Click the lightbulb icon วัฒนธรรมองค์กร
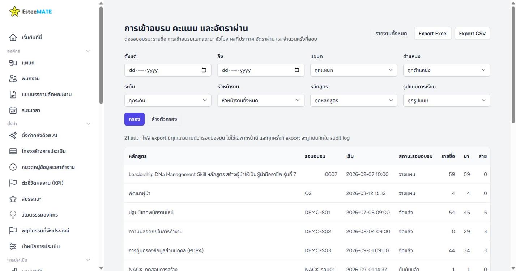Screen dimensions: 516x271 tap(13, 215)
